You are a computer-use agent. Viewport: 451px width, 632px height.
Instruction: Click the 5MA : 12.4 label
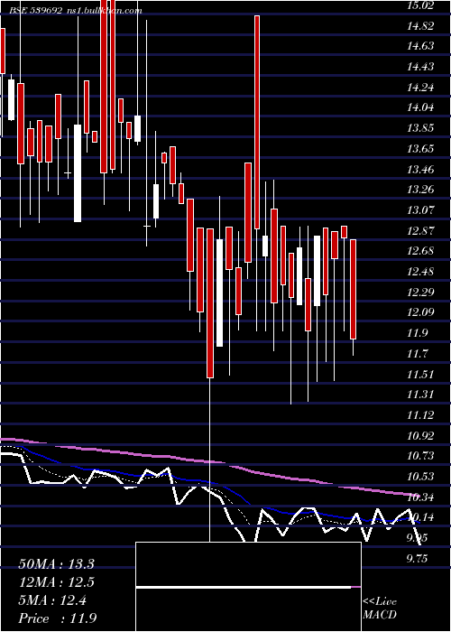tap(52, 600)
